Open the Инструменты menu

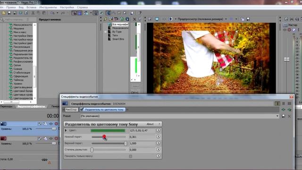(x=48, y=8)
